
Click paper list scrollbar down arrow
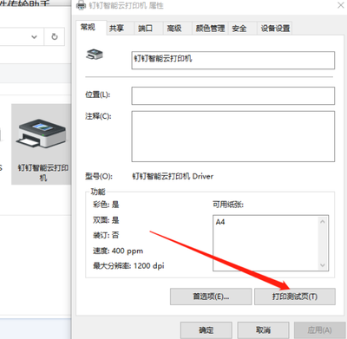[323, 265]
